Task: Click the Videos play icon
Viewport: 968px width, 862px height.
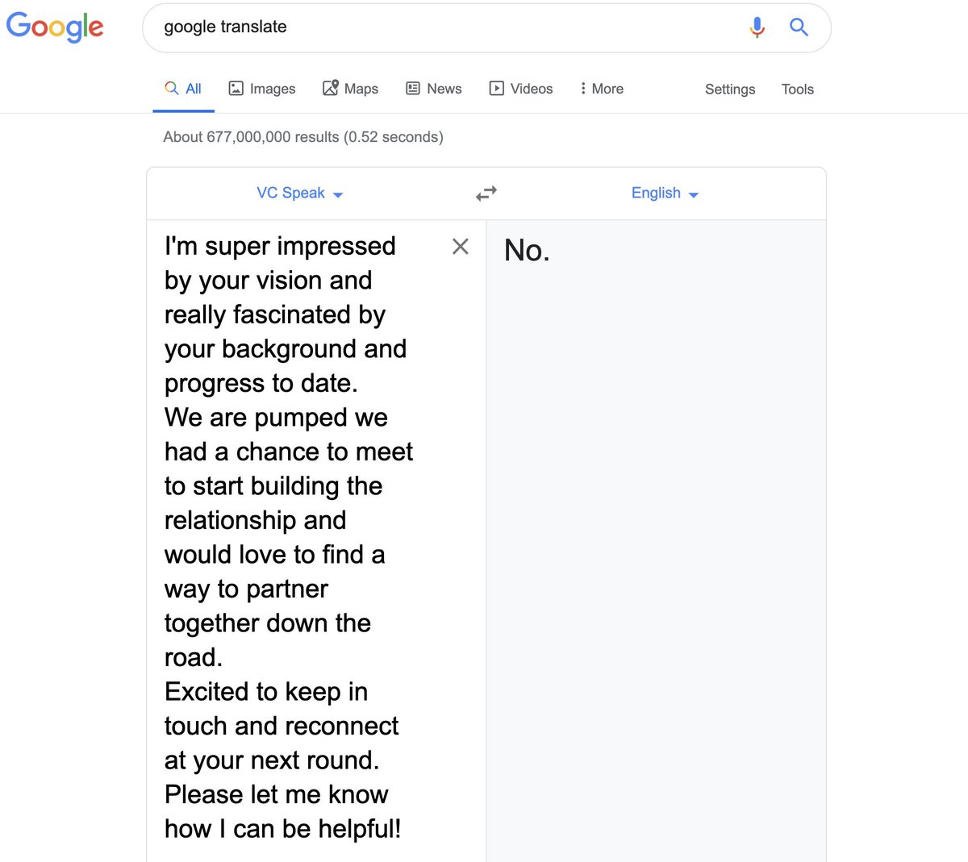Action: point(497,89)
